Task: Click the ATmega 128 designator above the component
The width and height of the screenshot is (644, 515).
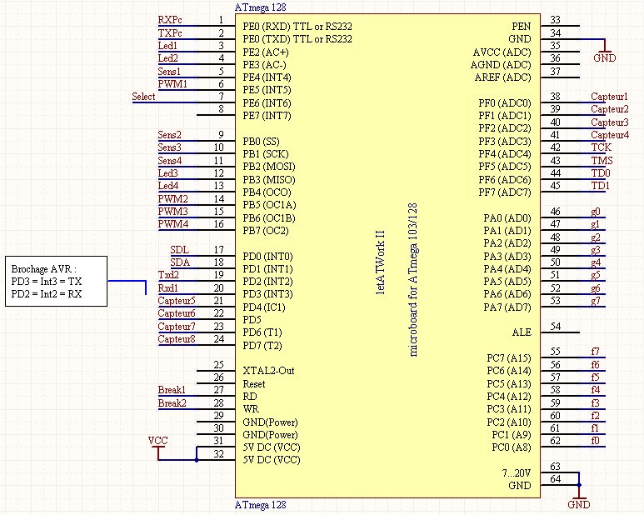Action: 262,7
